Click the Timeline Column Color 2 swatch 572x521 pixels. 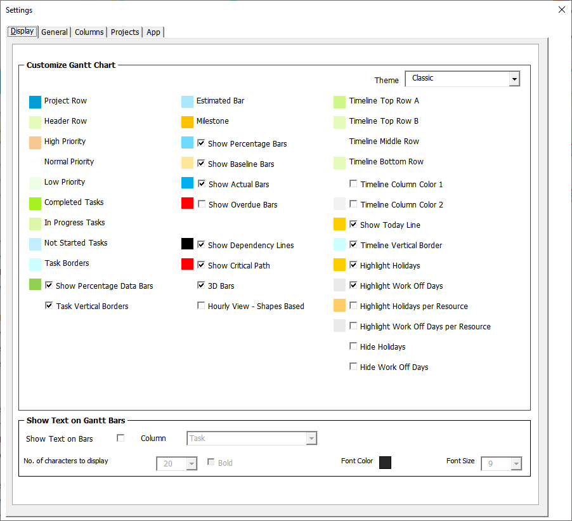339,204
